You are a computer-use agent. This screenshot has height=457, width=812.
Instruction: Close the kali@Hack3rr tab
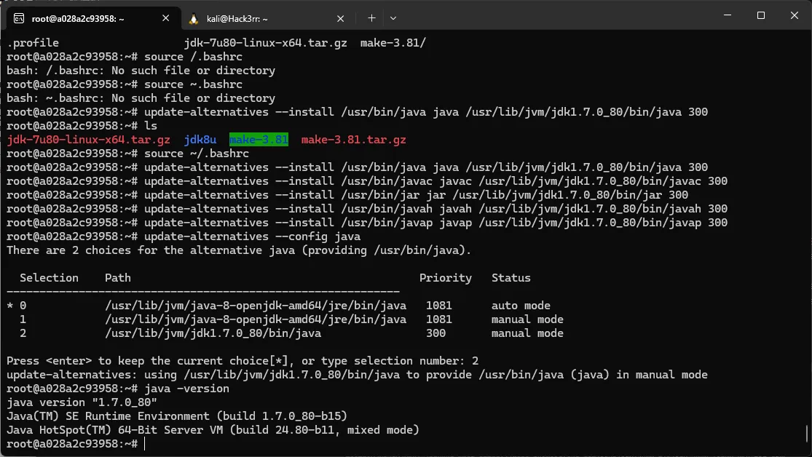click(x=340, y=19)
